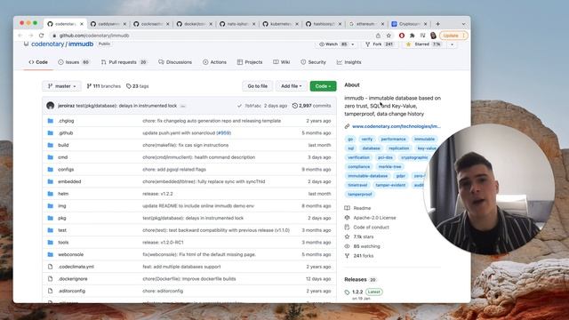The height and width of the screenshot is (320, 569).
Task: Open the codenotary owner link
Action: point(47,44)
